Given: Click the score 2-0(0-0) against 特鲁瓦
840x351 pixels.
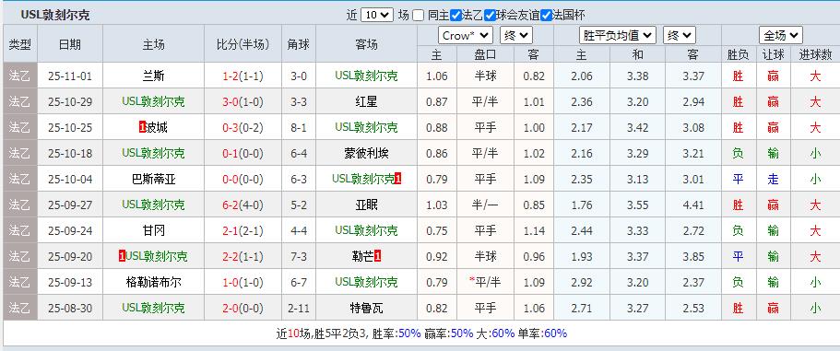Looking at the screenshot, I should 243,309.
